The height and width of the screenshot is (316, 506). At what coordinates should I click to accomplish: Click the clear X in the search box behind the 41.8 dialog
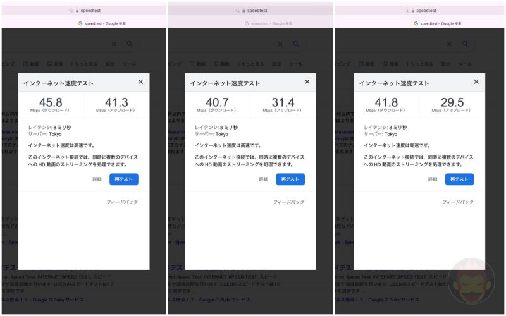pos(450,44)
